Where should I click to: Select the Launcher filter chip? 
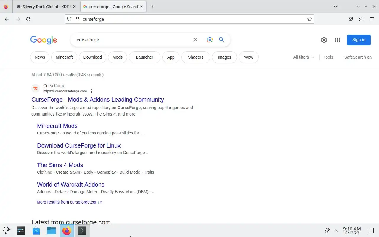pos(144,57)
